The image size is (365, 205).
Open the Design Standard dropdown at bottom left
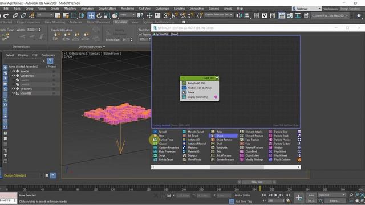pyautogui.click(x=23, y=175)
